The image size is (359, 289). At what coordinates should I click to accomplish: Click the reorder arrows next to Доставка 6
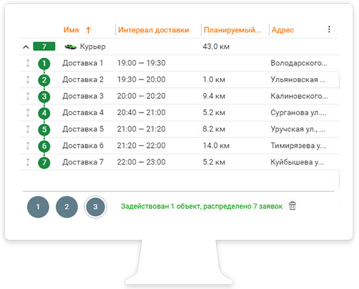27,146
